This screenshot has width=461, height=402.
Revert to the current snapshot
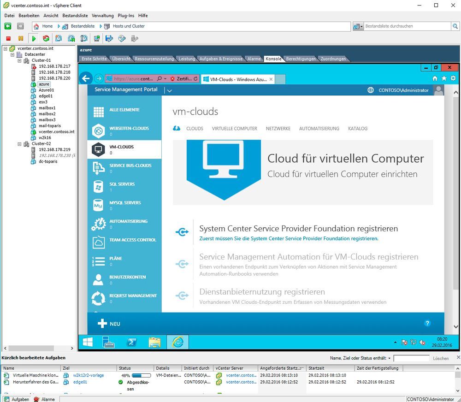71,38
